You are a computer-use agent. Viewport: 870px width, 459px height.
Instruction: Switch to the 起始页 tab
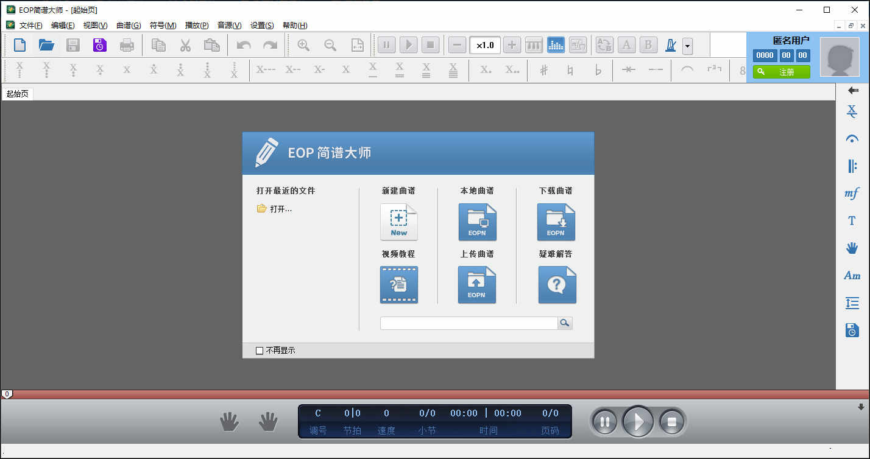[x=16, y=93]
